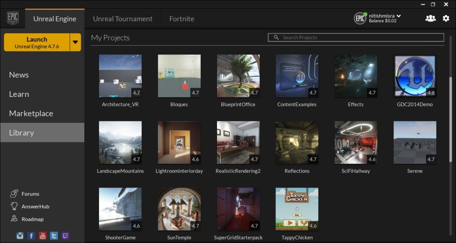Click the Epic Games logo icon
This screenshot has width=456, height=243.
(x=13, y=18)
